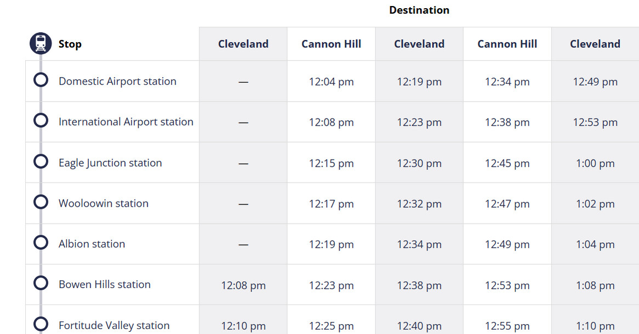Open the Domestic Airport station link
Screen dimensions: 639x334
(117, 81)
